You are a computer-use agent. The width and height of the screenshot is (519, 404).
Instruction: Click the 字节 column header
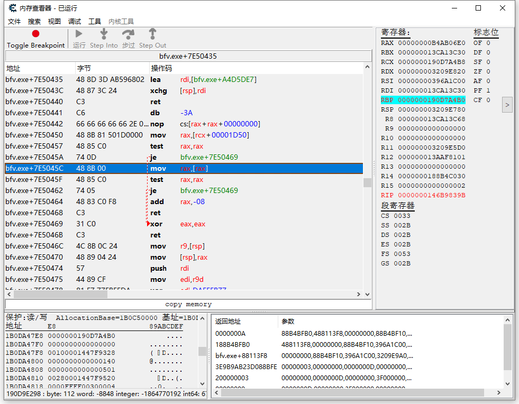point(112,68)
